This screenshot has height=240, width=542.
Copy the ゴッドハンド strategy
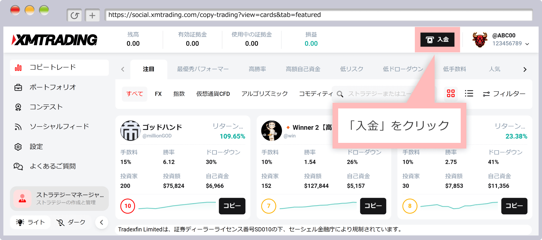[x=232, y=206]
